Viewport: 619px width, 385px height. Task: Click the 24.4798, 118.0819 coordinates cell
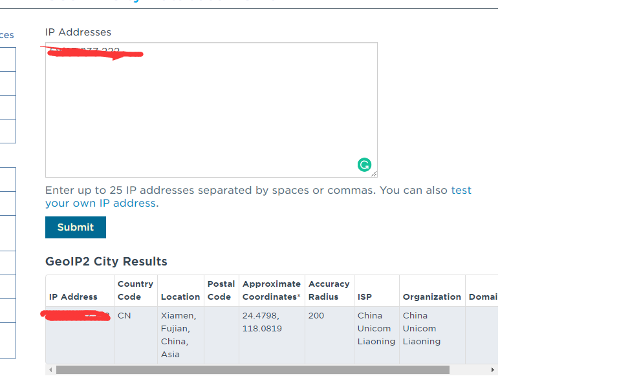pos(272,335)
